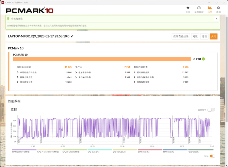Click the teal CPU 温度 (°C) legend swatch
Image resolution: width=228 pixels, height=167 pixels.
[x=100, y=150]
